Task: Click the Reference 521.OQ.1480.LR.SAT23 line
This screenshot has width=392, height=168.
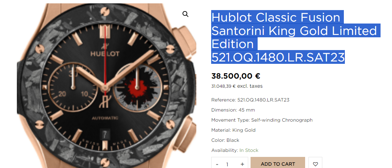Action: tap(250, 100)
